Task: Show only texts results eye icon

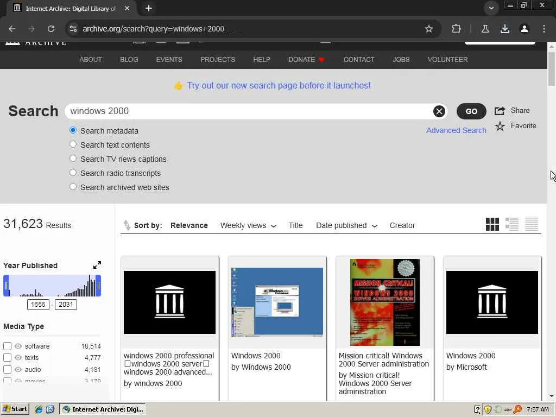Action: 18,357
